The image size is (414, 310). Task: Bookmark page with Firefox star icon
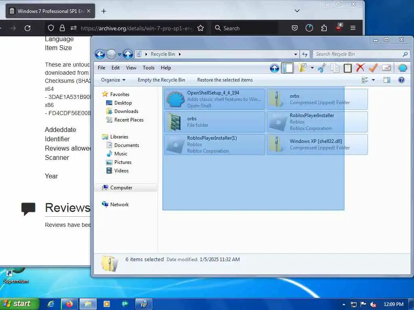(201, 28)
